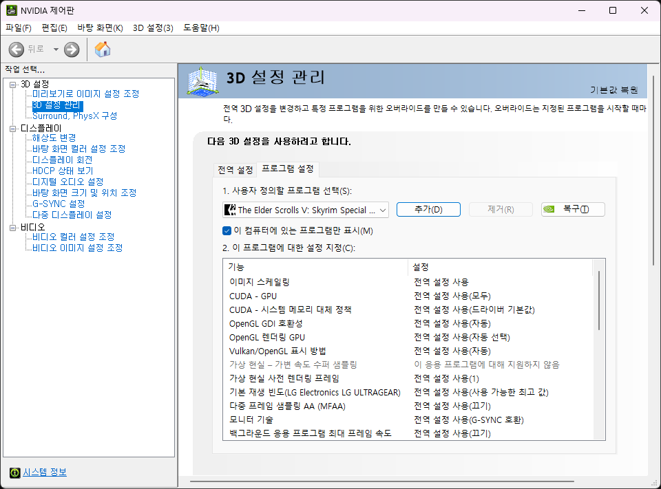Viewport: 661px width, 489px height.
Task: Select Vulkan/OpenGL 표시 방법 row
Action: (408, 351)
